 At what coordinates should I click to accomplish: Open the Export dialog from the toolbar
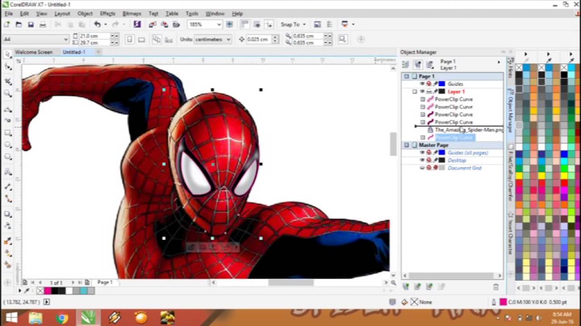tap(165, 24)
